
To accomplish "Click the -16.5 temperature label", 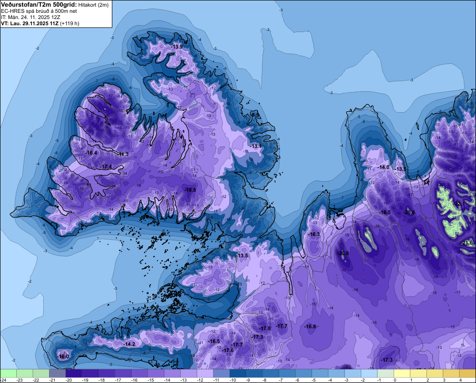I will coord(214,342).
